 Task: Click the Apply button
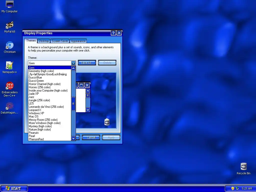click(x=111, y=137)
